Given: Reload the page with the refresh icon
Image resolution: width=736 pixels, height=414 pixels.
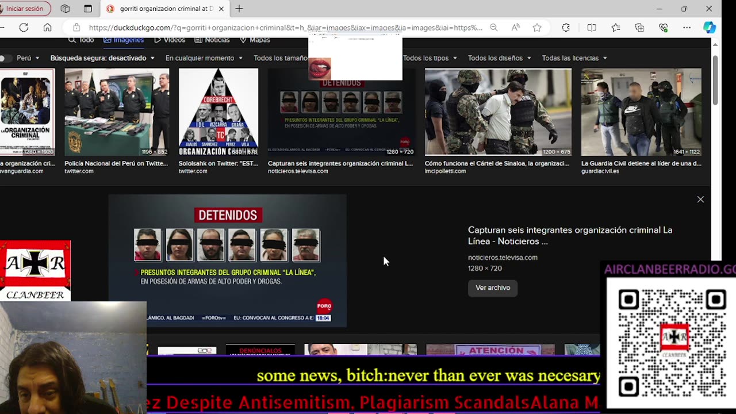Looking at the screenshot, I should 24,28.
